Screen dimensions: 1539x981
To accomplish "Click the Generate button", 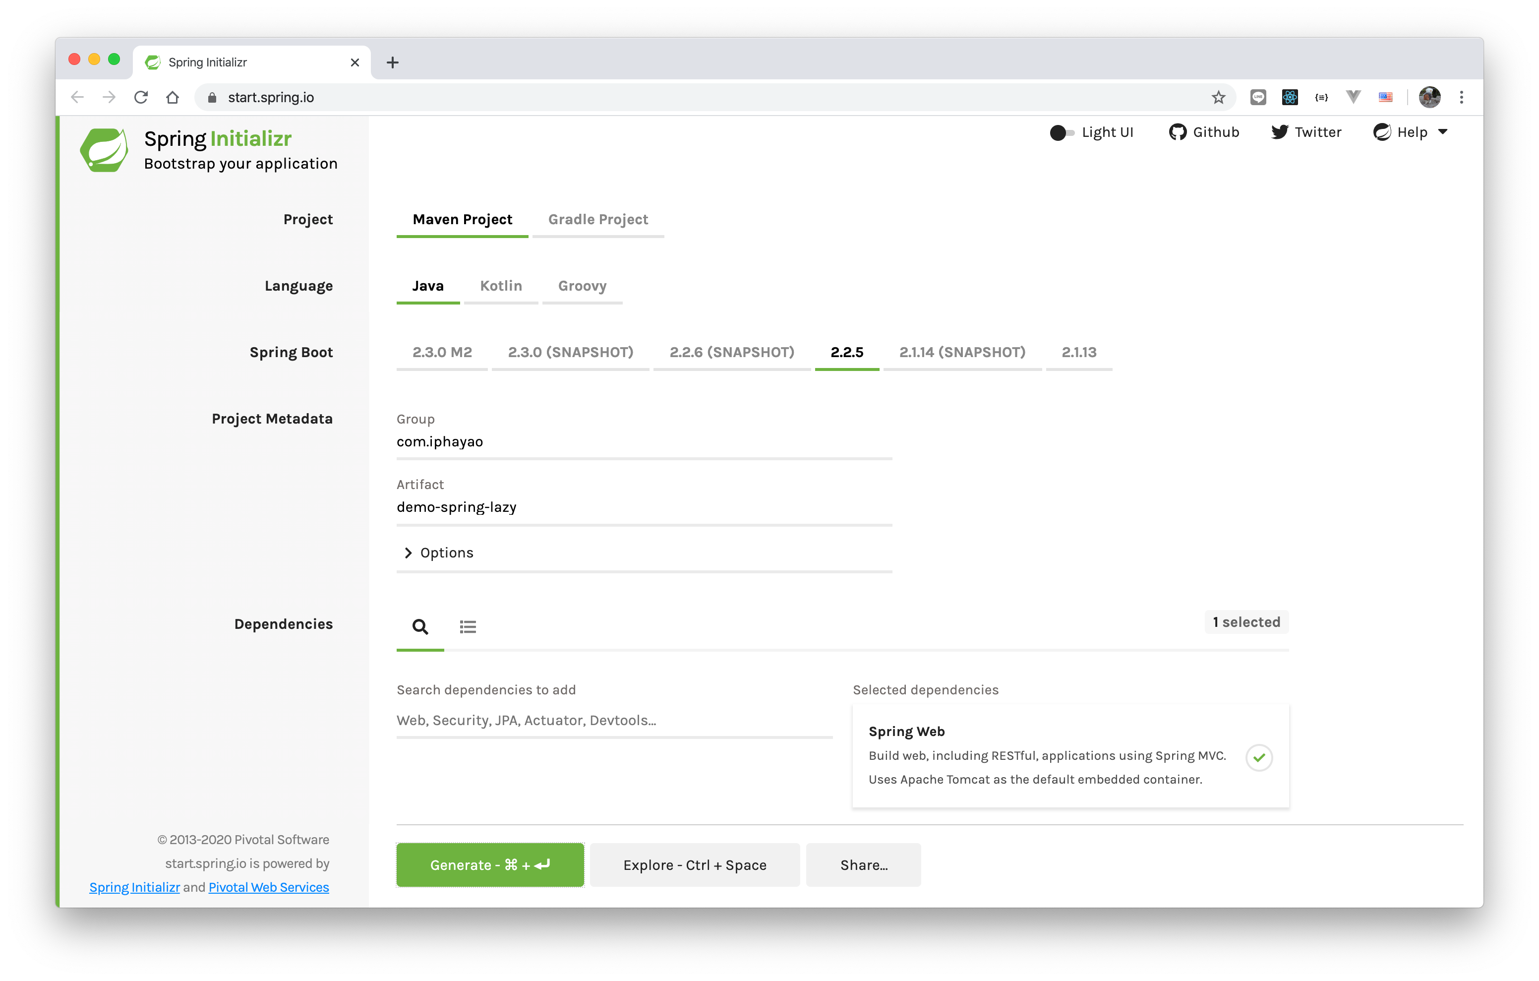I will pos(489,864).
